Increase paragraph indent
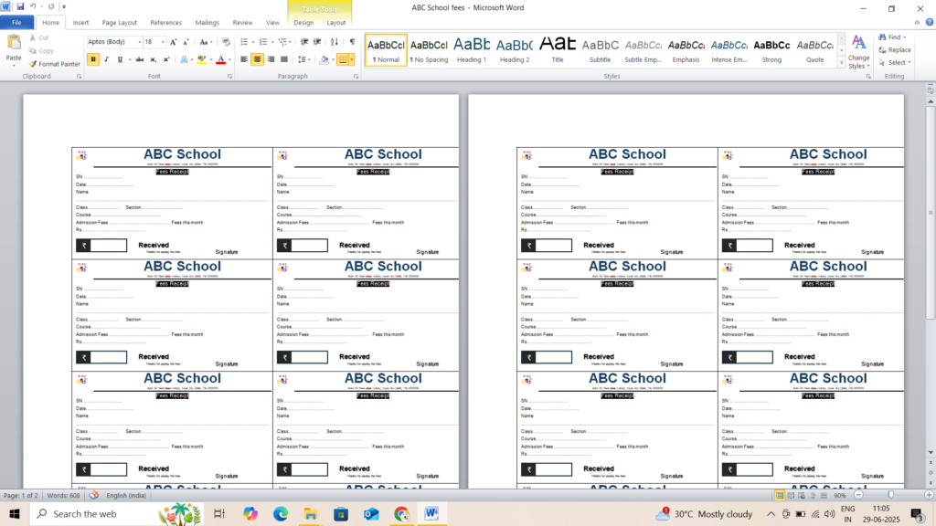Screen dimensions: 936x526 317,42
